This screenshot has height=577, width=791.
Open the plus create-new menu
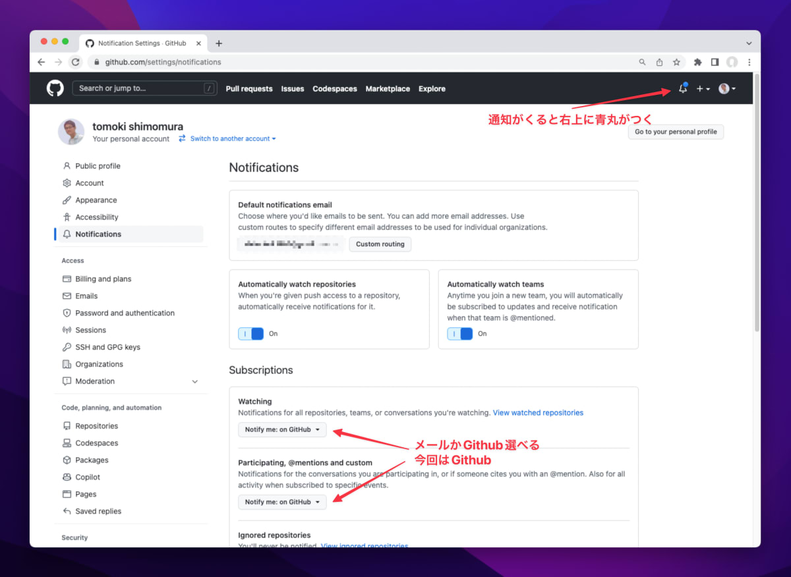point(703,89)
